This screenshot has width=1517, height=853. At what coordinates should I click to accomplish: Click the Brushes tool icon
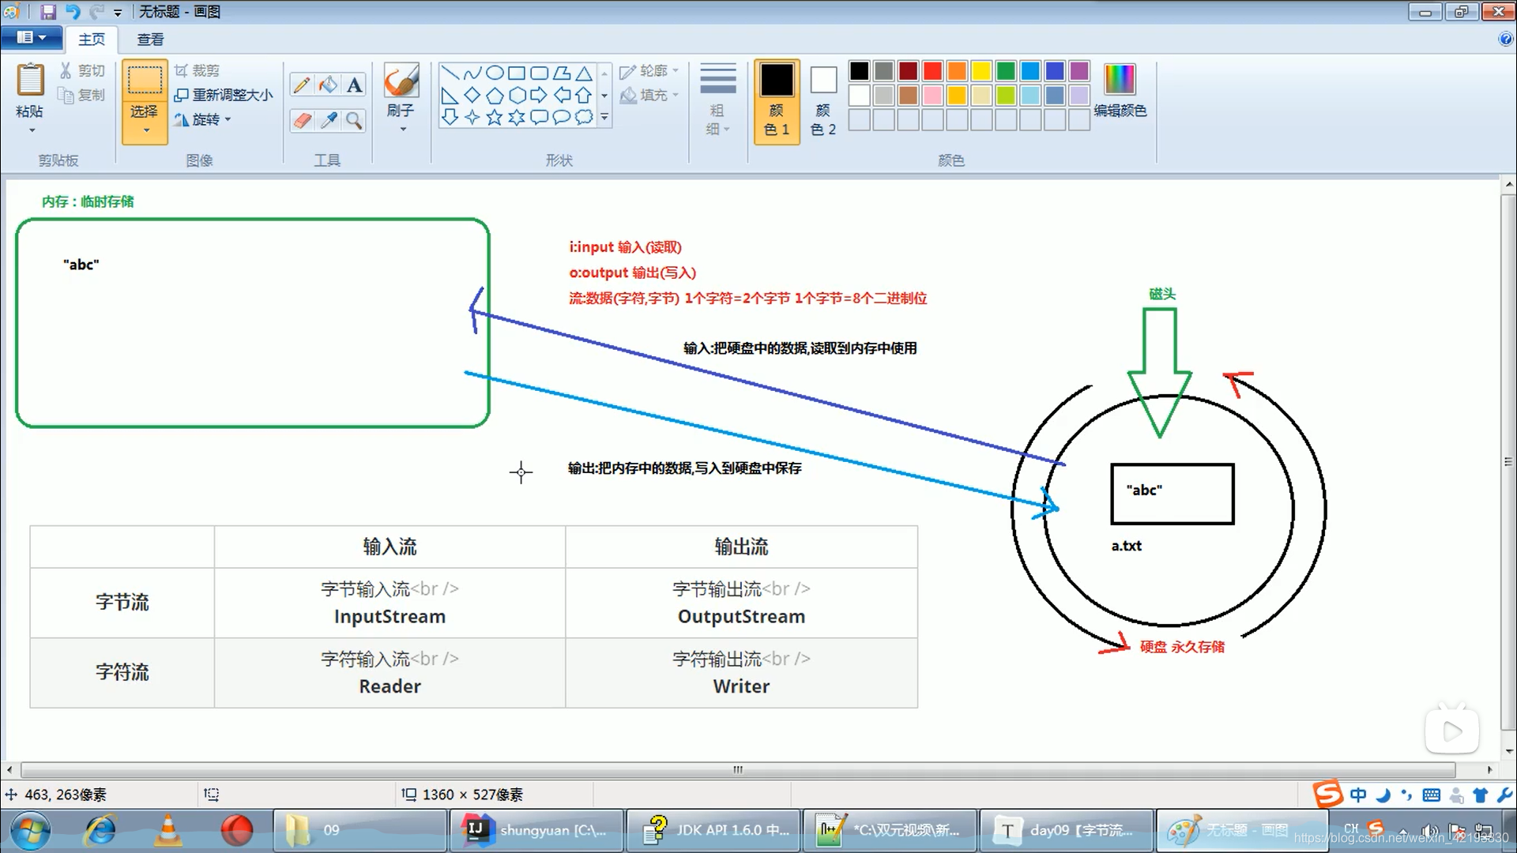[401, 81]
